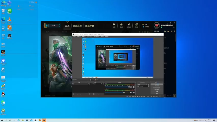
Task: Open OBS View (视图) menu
Action: pos(84,37)
